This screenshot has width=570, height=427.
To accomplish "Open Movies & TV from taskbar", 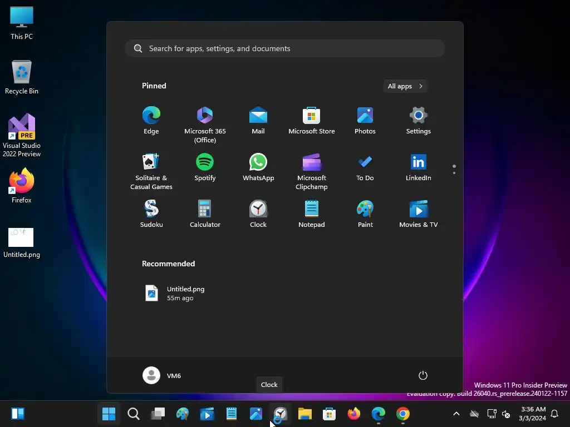I will (x=207, y=414).
